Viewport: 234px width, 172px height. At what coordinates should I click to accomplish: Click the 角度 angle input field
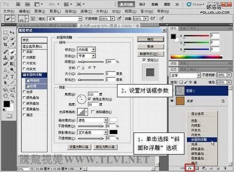93,94
